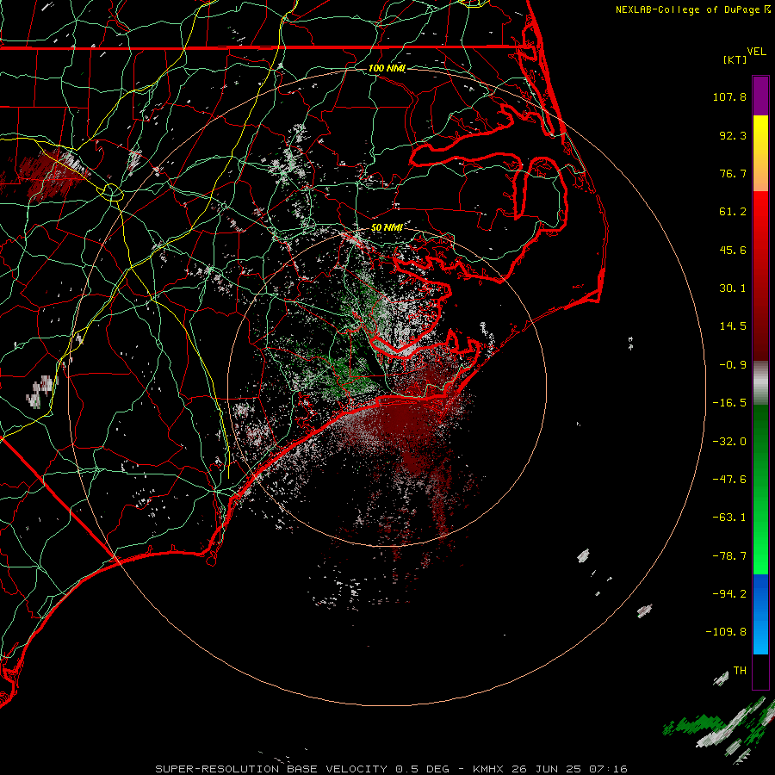
Task: Click the VEL legend title
Action: pos(756,52)
